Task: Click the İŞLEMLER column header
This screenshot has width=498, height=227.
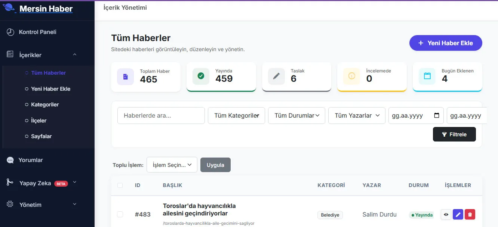Action: tap(458, 185)
